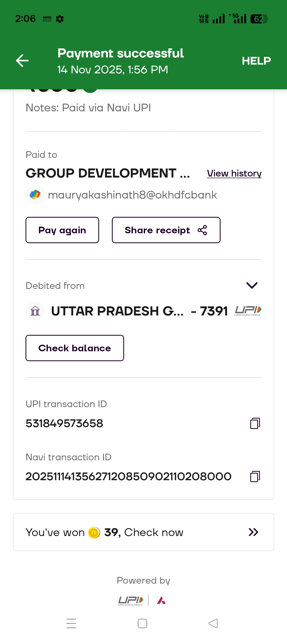Open the View history link

click(x=234, y=173)
